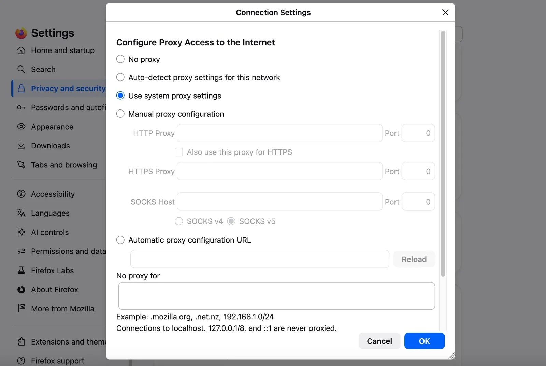
Task: Click the AI controls sparkle icon
Action: pos(21,232)
